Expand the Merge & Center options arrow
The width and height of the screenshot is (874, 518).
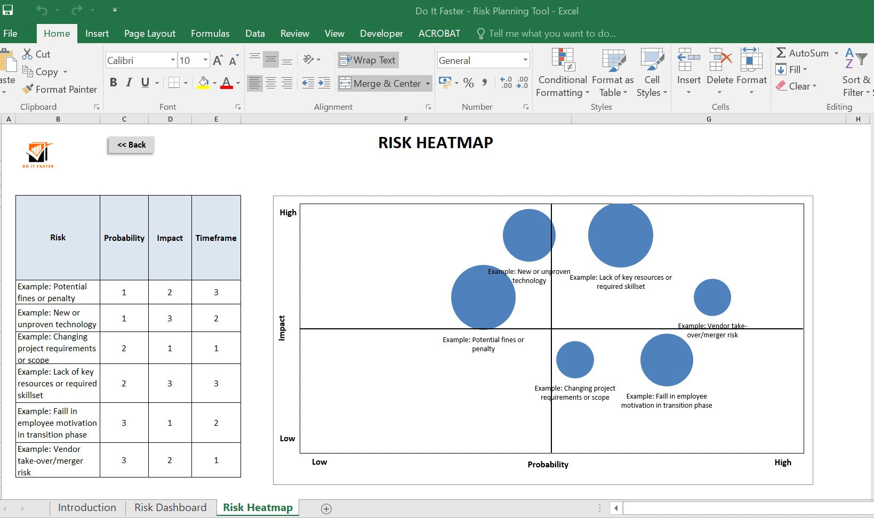pyautogui.click(x=428, y=83)
